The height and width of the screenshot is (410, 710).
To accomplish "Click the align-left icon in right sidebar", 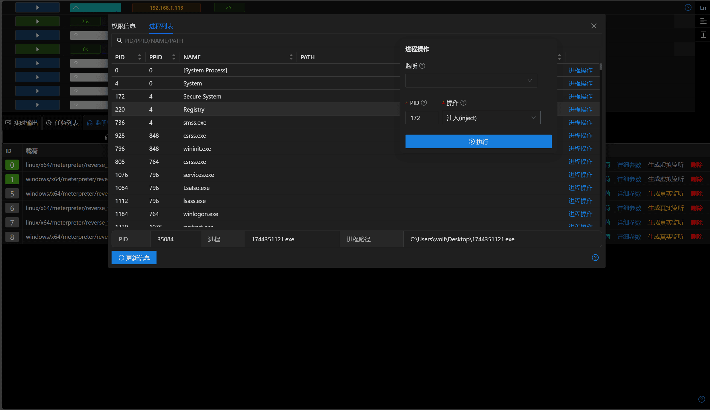I will [703, 21].
